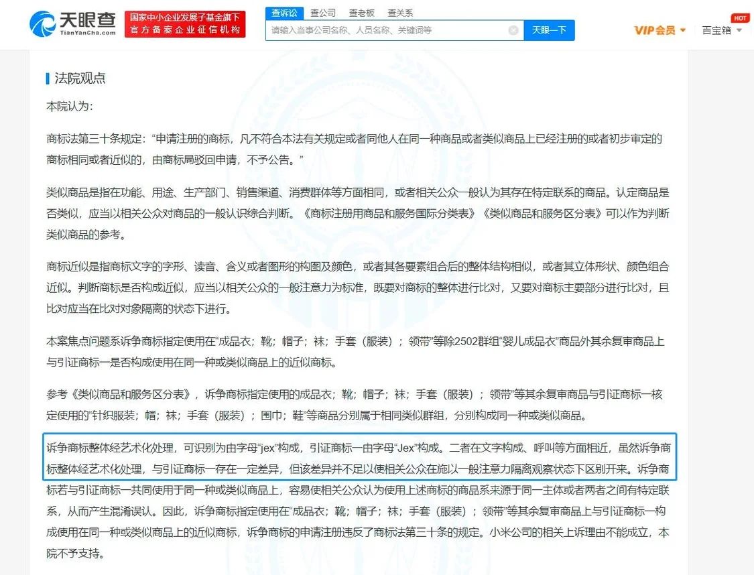Click the text 本院认为:
The image size is (754, 575).
(70, 107)
